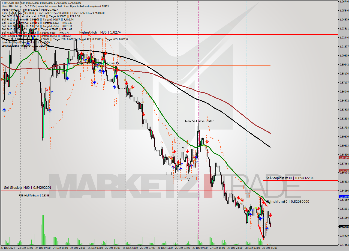Click the red 0.8815 price tag on the axis
Viewport: 349px width, 251px height.
(344, 157)
